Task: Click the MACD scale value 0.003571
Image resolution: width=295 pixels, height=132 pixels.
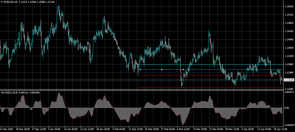Action: pos(289,92)
